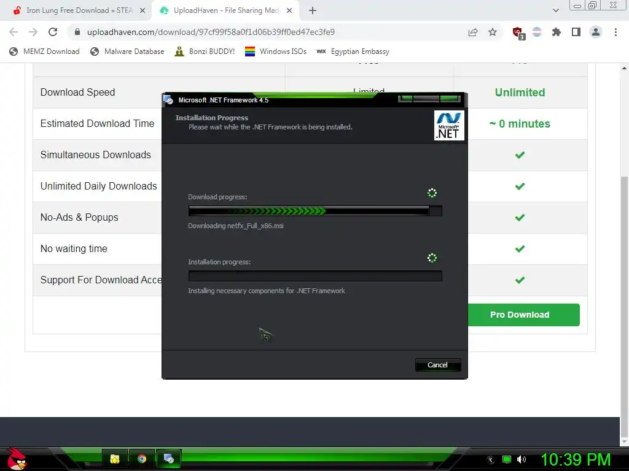Expand hidden tray icons arrow
Screen dimensions: 629x471
tap(491, 460)
